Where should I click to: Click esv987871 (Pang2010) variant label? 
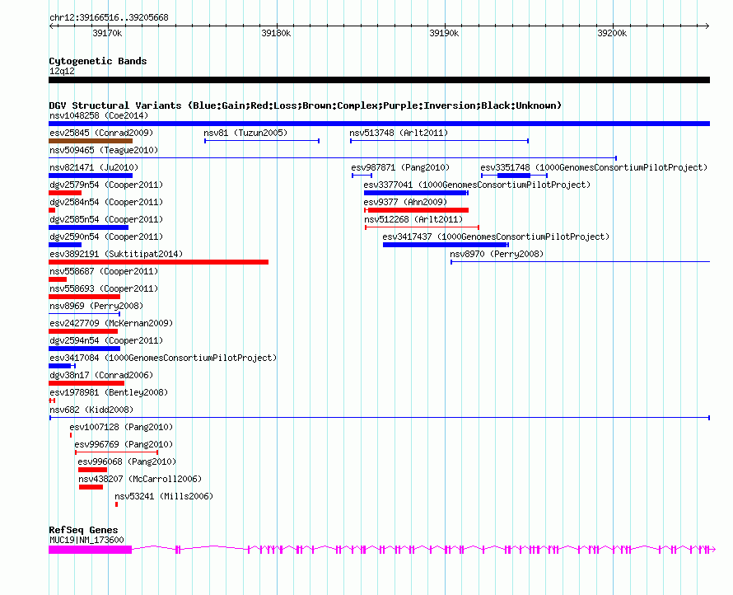point(400,167)
